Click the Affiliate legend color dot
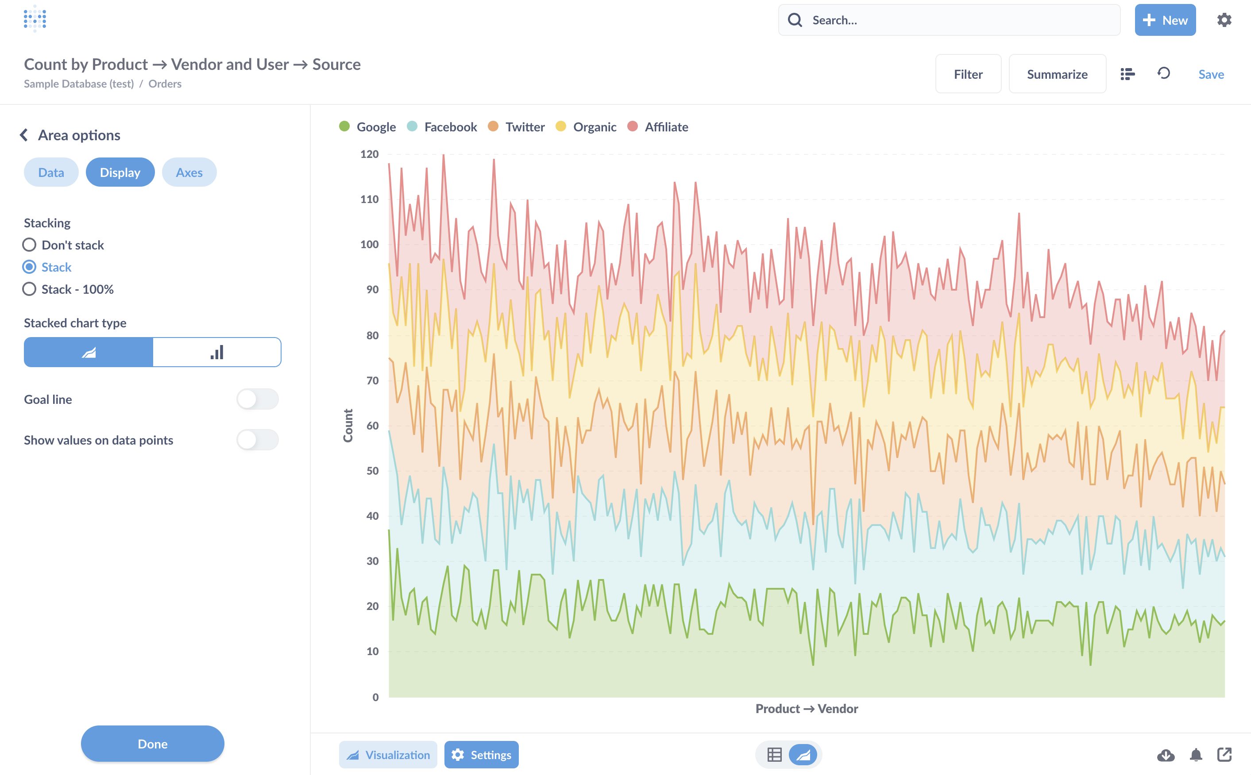The width and height of the screenshot is (1251, 775). [633, 126]
